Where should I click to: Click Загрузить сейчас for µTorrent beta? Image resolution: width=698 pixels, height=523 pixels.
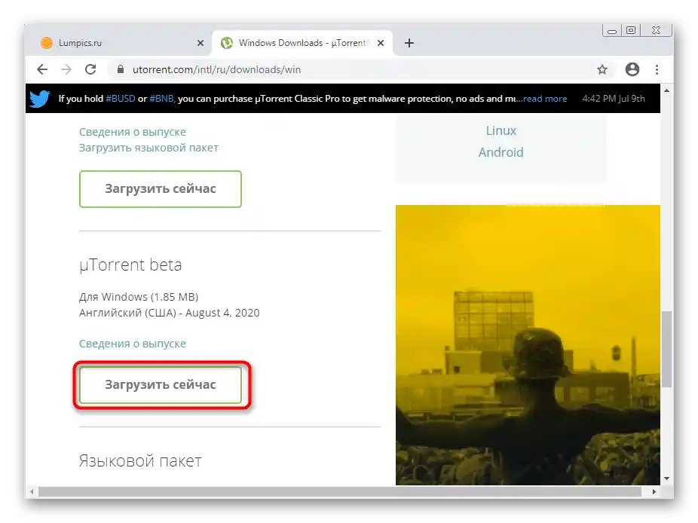pyautogui.click(x=161, y=384)
